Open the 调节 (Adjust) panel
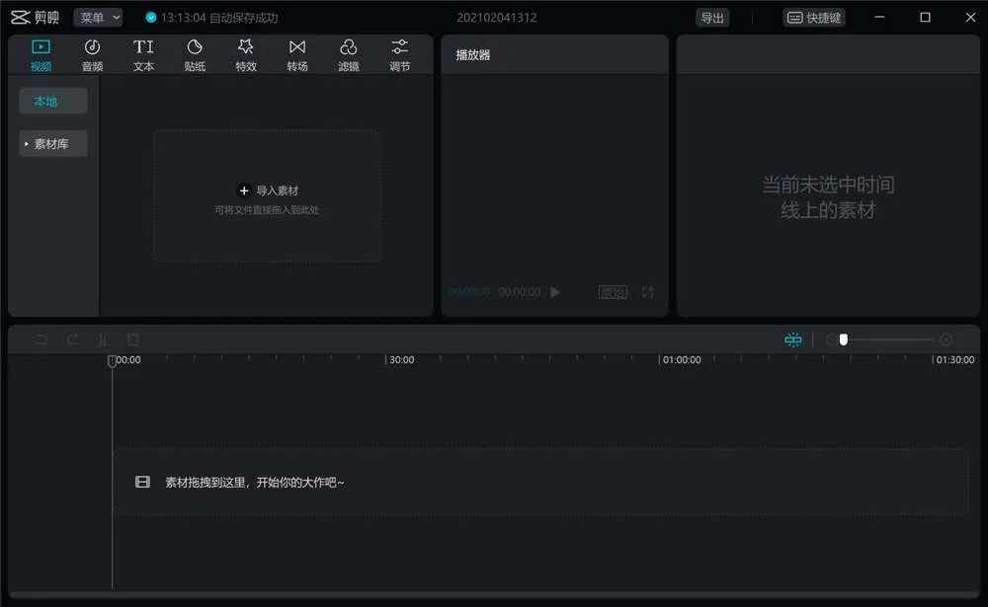 399,54
